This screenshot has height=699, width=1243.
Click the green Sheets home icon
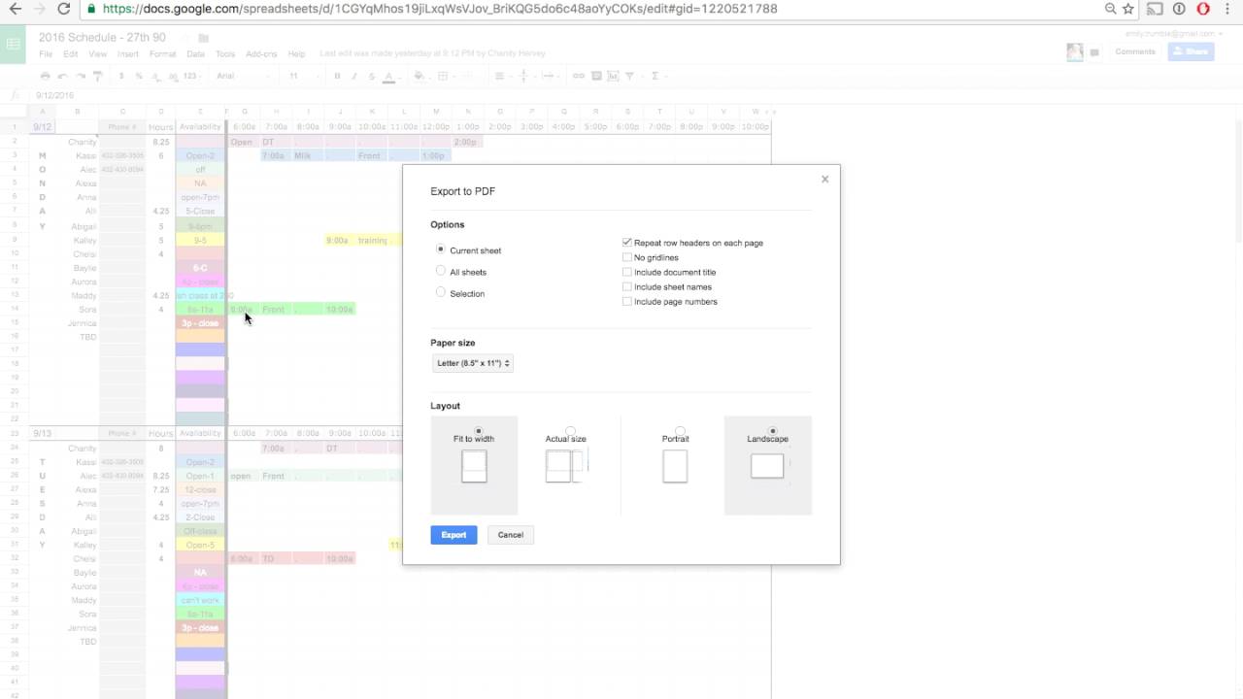point(14,45)
